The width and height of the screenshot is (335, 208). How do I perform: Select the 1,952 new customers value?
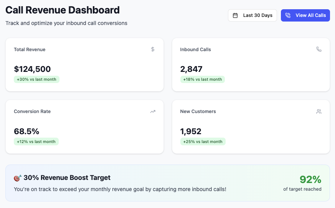(191, 131)
